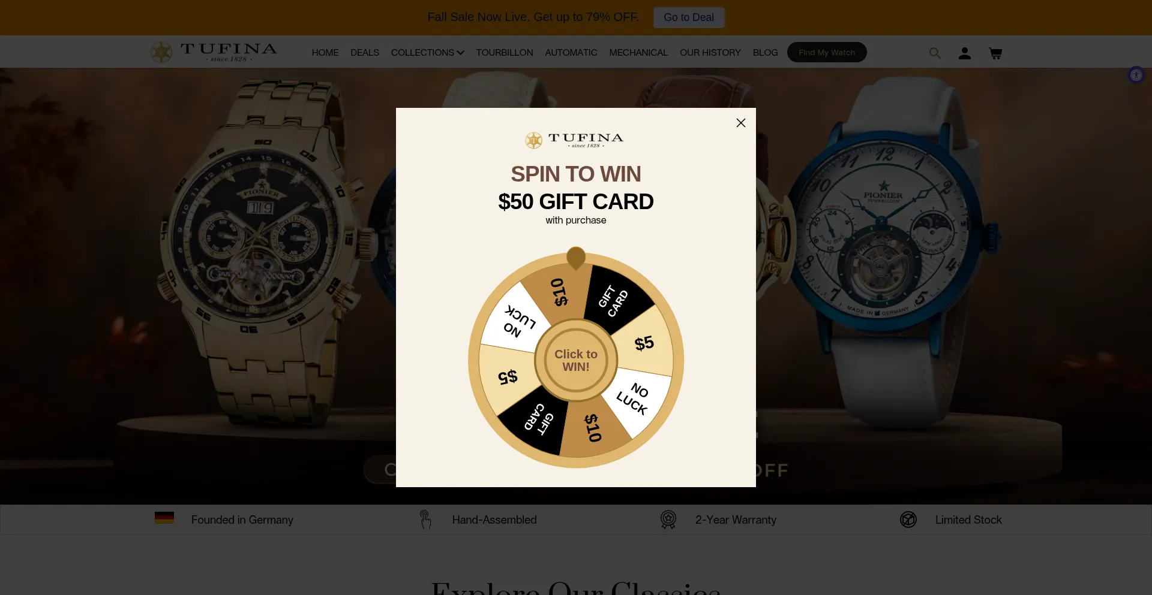Click the hand-assembled pointer icon
Viewport: 1152px width, 595px height.
click(425, 520)
